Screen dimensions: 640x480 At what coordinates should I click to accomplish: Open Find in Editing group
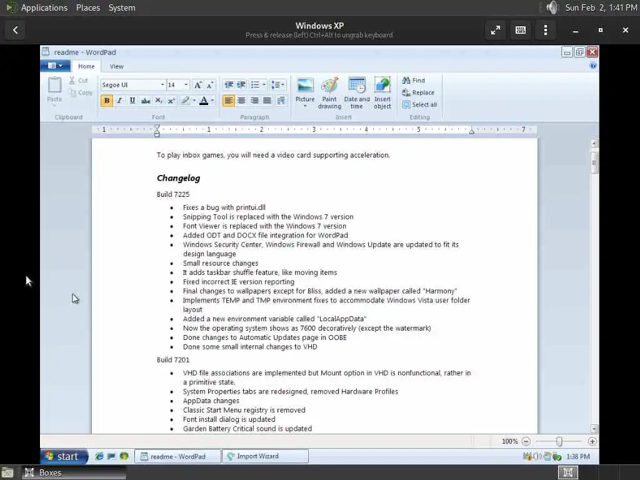pos(414,81)
